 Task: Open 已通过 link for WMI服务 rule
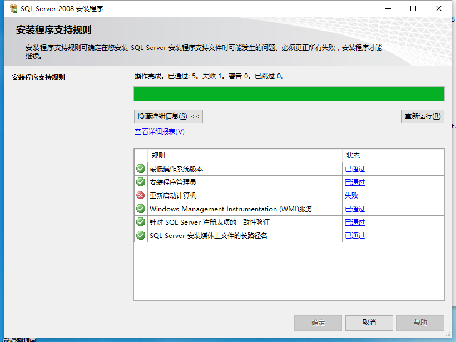click(x=355, y=209)
